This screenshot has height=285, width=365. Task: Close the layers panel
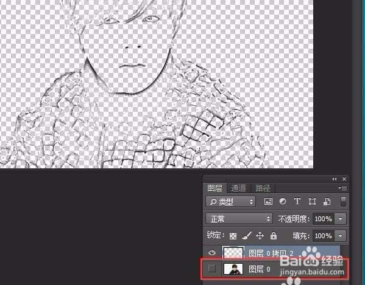344,179
